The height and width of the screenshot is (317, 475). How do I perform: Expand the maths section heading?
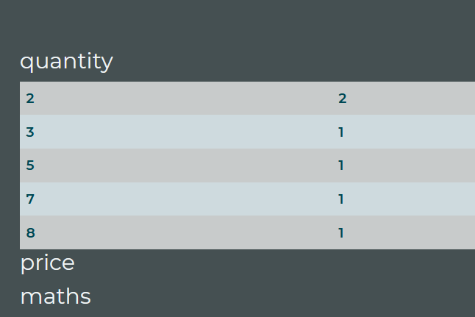click(x=56, y=296)
